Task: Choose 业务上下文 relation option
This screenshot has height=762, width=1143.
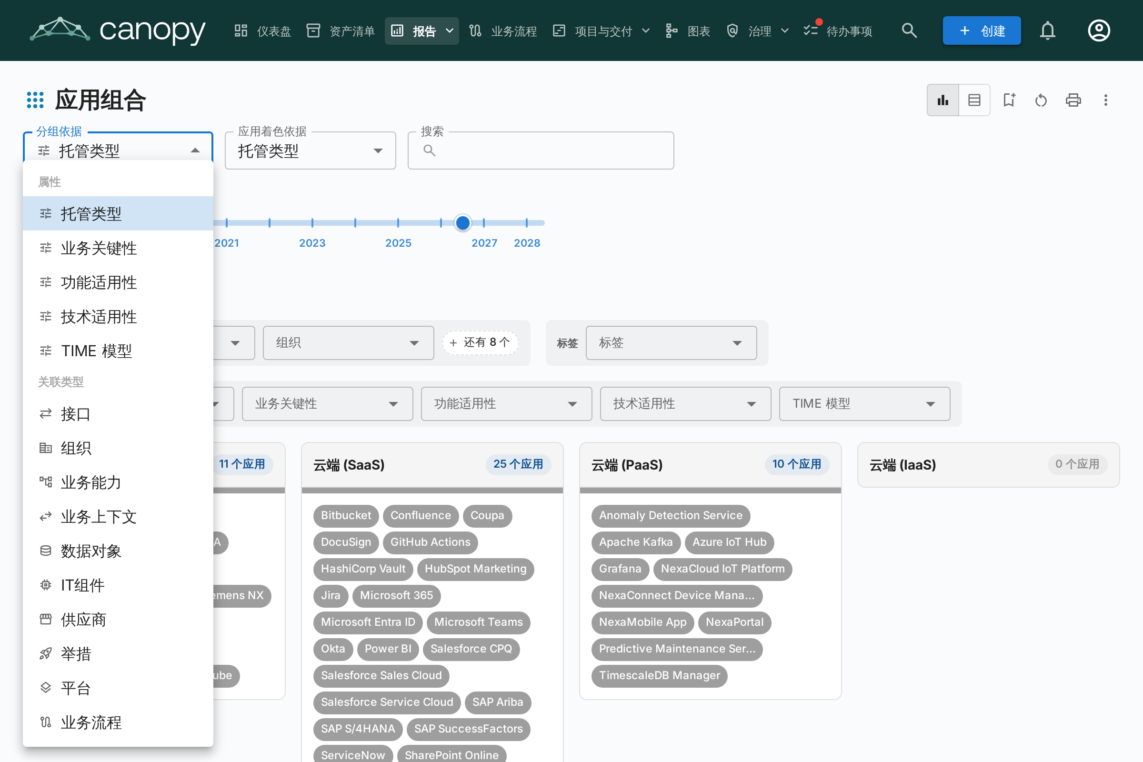Action: [x=118, y=517]
